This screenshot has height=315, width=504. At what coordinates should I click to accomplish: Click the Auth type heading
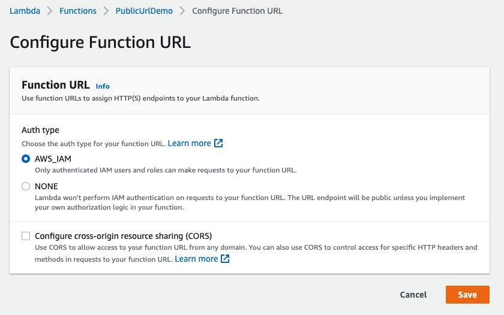[x=41, y=130]
